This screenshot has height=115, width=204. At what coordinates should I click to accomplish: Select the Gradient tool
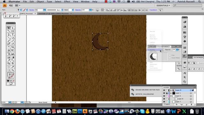13,57
